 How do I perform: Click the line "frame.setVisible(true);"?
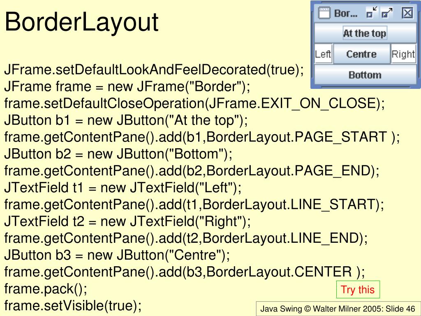(x=73, y=306)
